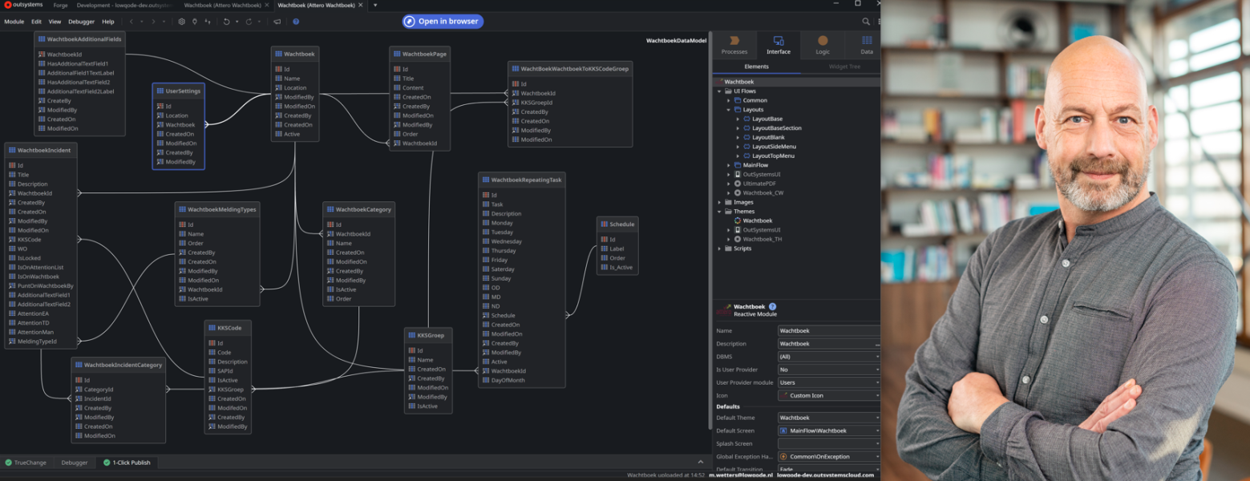The image size is (1250, 481).
Task: Open the Debugger menu
Action: tap(81, 22)
